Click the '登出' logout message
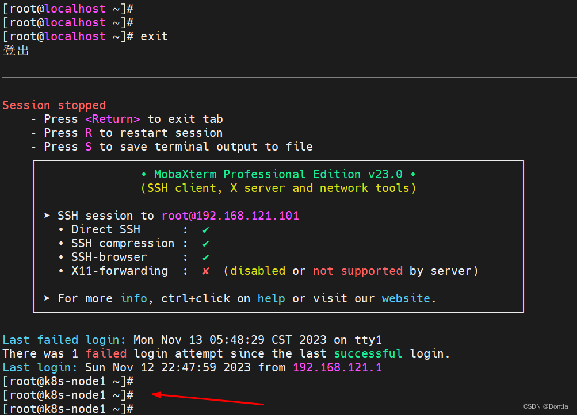This screenshot has height=415, width=577. click(x=16, y=50)
